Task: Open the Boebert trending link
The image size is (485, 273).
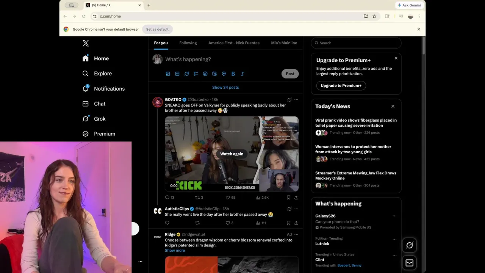Action: point(344,265)
